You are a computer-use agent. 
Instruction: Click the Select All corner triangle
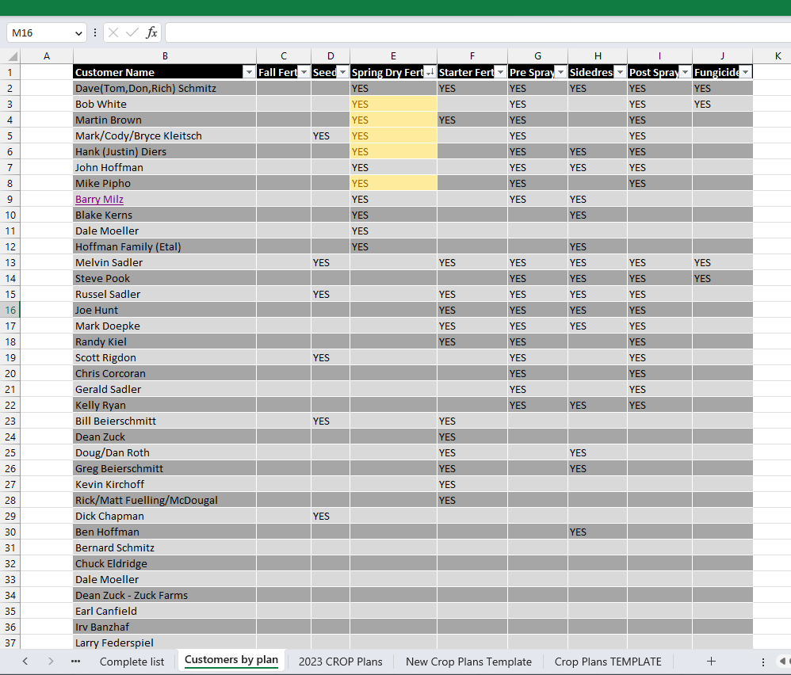pos(13,56)
